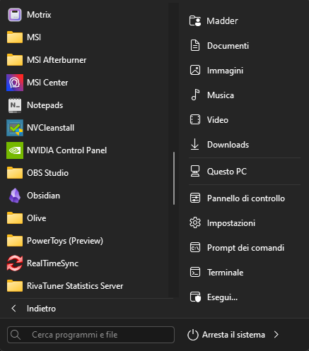309x351 pixels.
Task: Click the Olive folder icon
Action: coord(15,218)
